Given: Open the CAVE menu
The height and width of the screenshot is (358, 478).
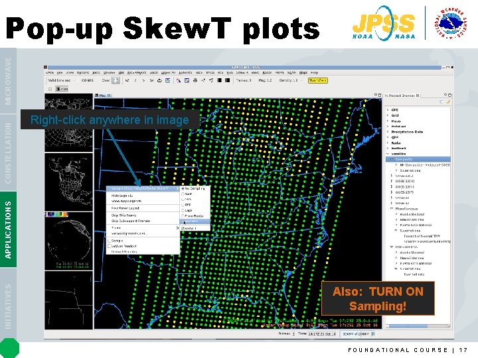Looking at the screenshot, I should [50, 72].
